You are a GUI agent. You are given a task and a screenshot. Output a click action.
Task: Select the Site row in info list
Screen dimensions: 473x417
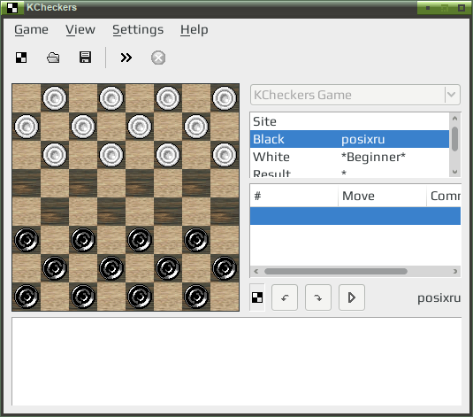click(349, 121)
